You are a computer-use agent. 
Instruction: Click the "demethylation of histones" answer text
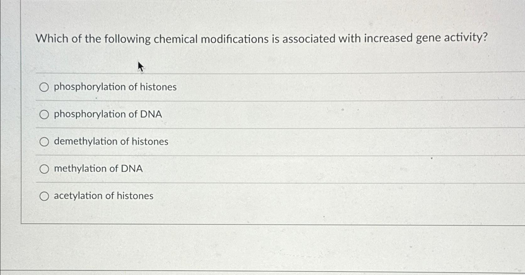coord(111,141)
